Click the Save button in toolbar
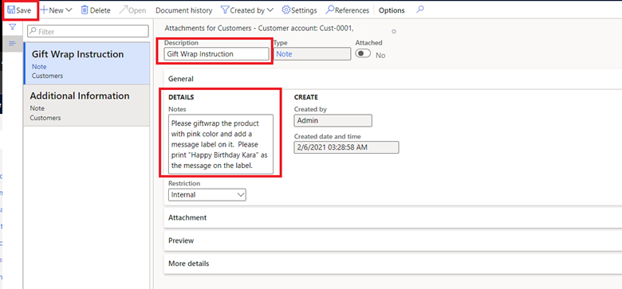622x289 pixels. tap(19, 10)
